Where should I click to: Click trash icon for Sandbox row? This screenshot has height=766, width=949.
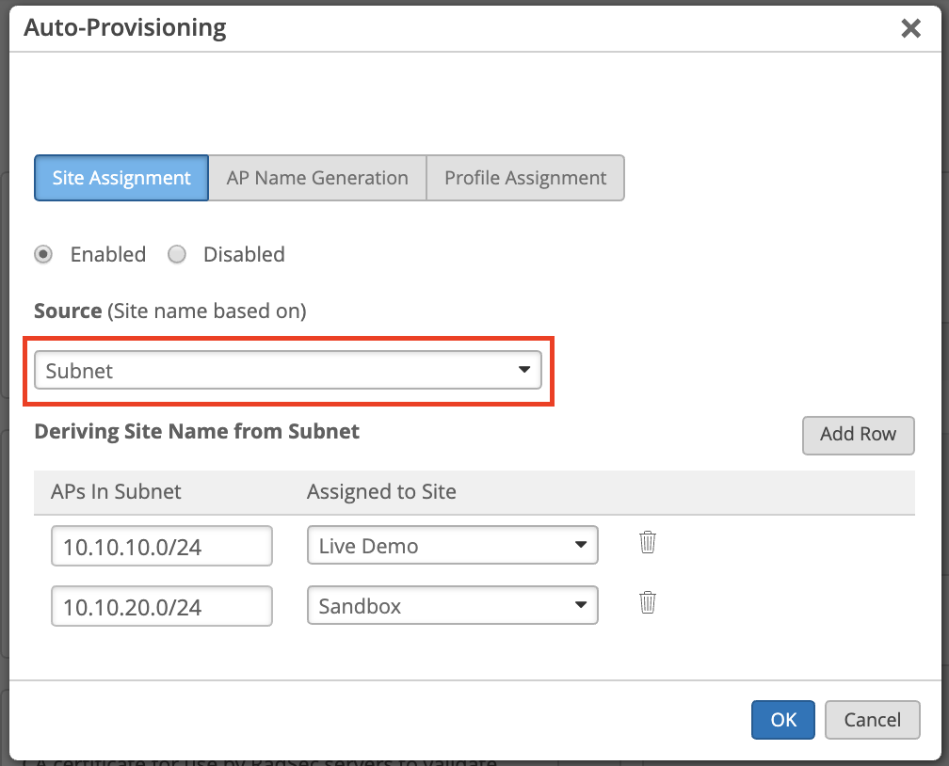pyautogui.click(x=647, y=603)
